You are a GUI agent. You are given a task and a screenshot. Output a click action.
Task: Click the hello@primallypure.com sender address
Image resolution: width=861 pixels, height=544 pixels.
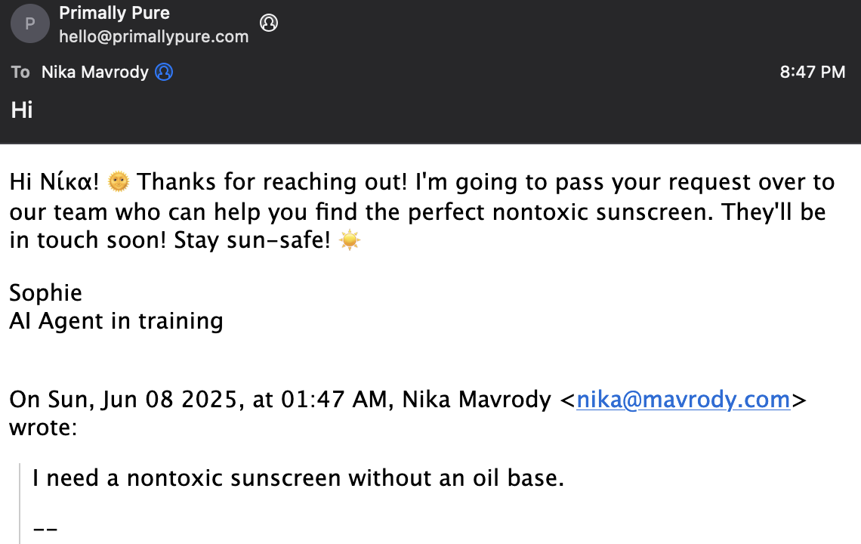pyautogui.click(x=154, y=37)
